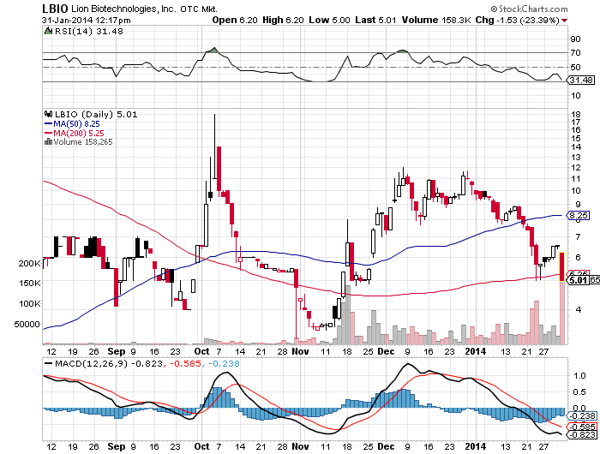
Task: Click the MA(200) 5.25 legend text
Action: point(79,133)
